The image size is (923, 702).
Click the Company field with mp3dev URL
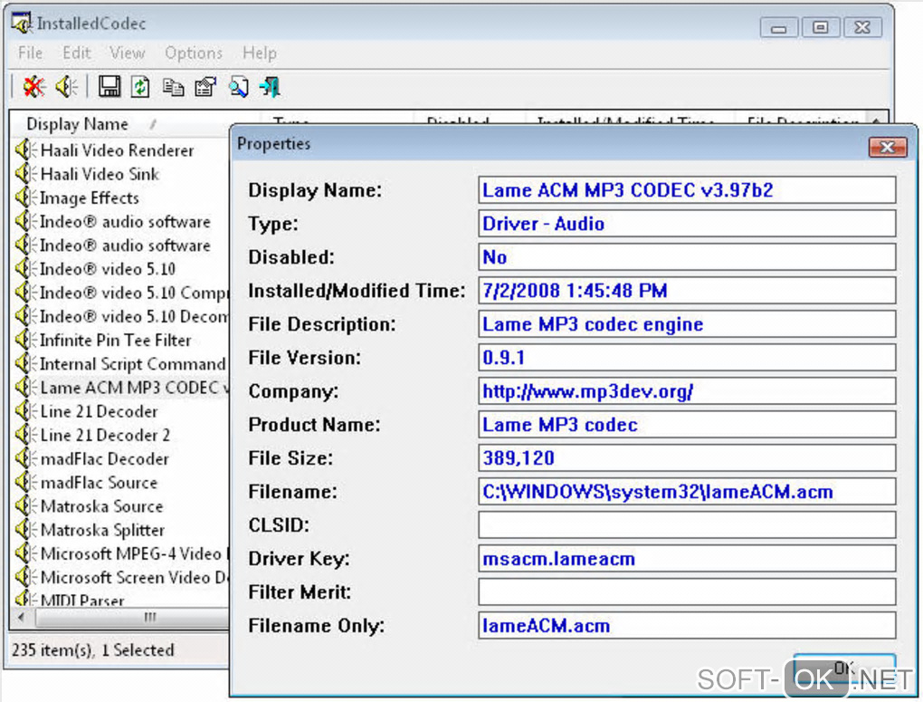coord(687,390)
